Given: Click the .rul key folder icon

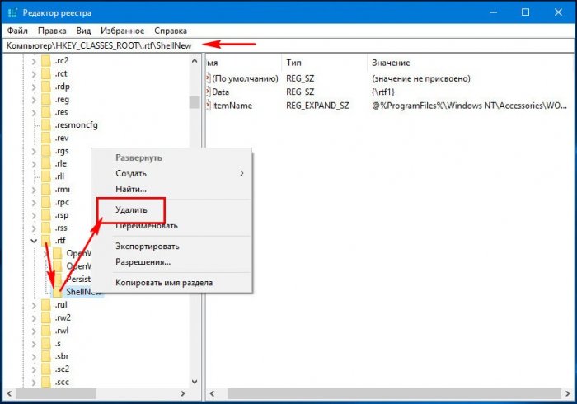Looking at the screenshot, I should point(46,305).
